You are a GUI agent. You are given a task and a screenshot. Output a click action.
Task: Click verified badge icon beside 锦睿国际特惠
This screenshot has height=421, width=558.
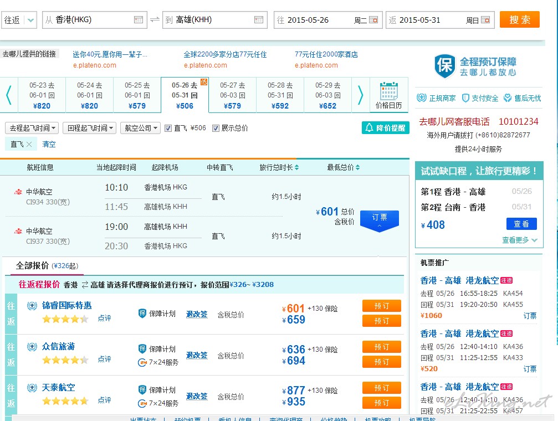click(x=32, y=306)
